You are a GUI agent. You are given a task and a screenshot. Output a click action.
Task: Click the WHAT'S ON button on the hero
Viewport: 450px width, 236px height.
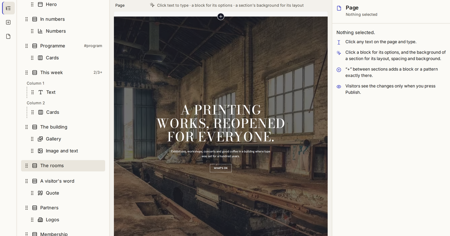(220, 168)
